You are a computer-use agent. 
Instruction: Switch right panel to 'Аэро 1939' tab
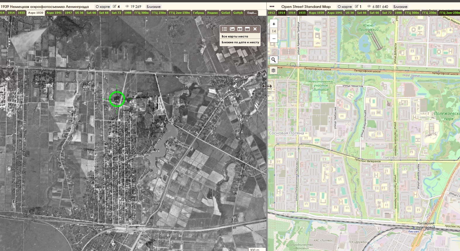coord(316,13)
